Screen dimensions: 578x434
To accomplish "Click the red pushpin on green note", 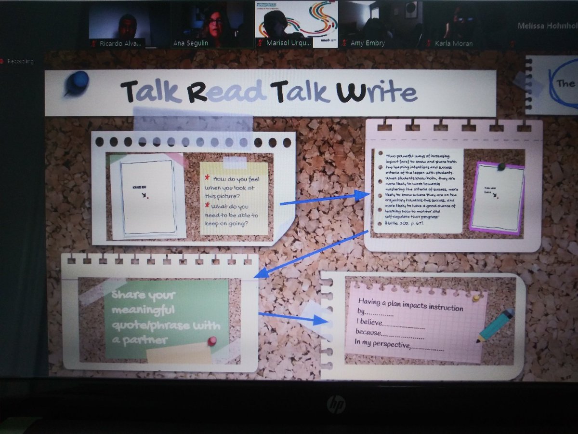I will click(x=211, y=341).
